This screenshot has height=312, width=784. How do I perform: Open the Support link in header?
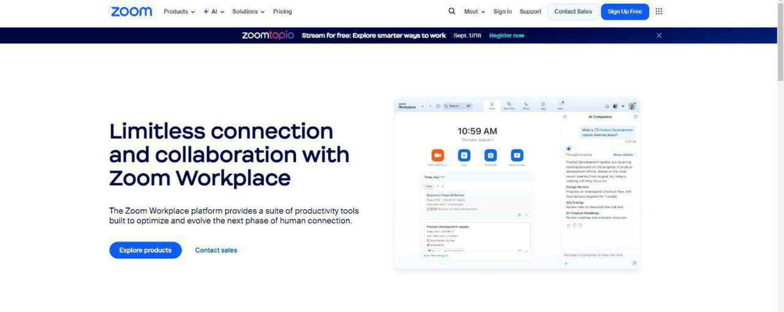tap(530, 11)
